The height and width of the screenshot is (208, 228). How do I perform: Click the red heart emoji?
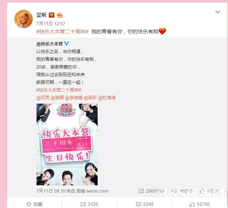pos(162,31)
